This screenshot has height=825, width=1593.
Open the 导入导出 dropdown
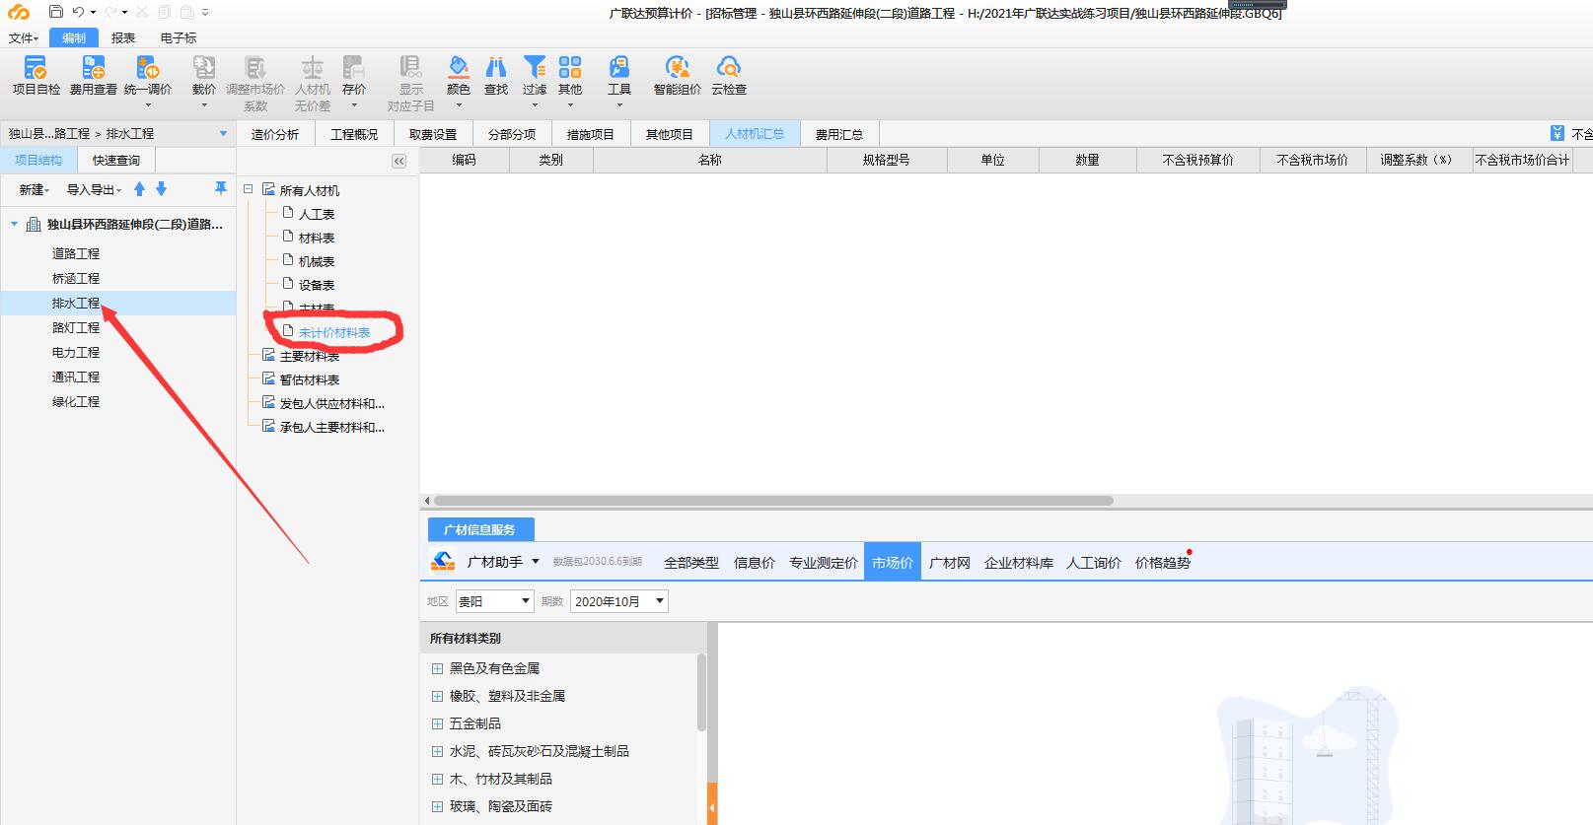coord(94,189)
